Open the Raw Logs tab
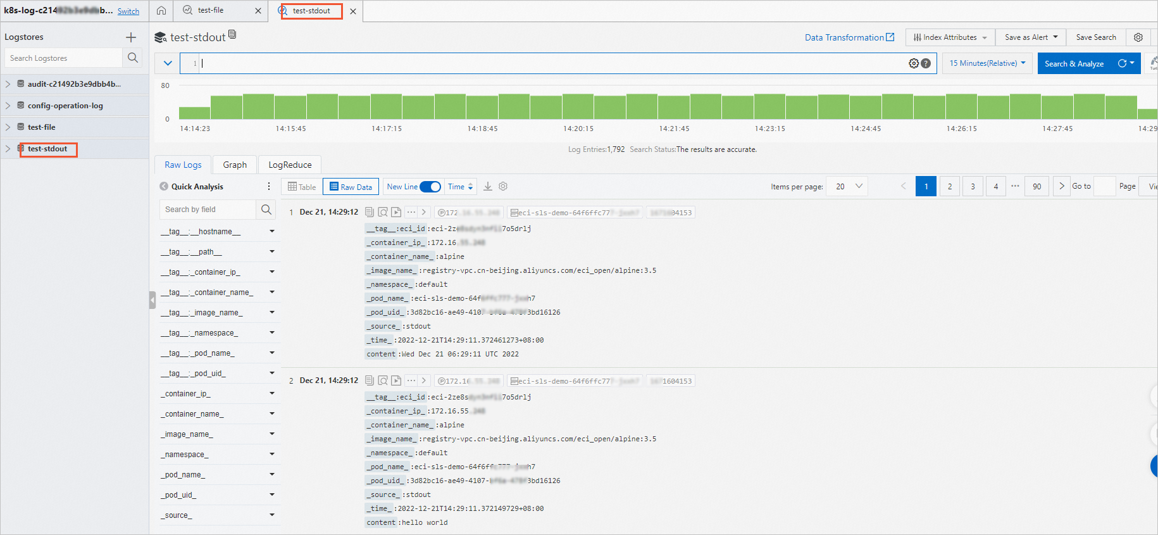Viewport: 1158px width, 535px height. point(183,165)
